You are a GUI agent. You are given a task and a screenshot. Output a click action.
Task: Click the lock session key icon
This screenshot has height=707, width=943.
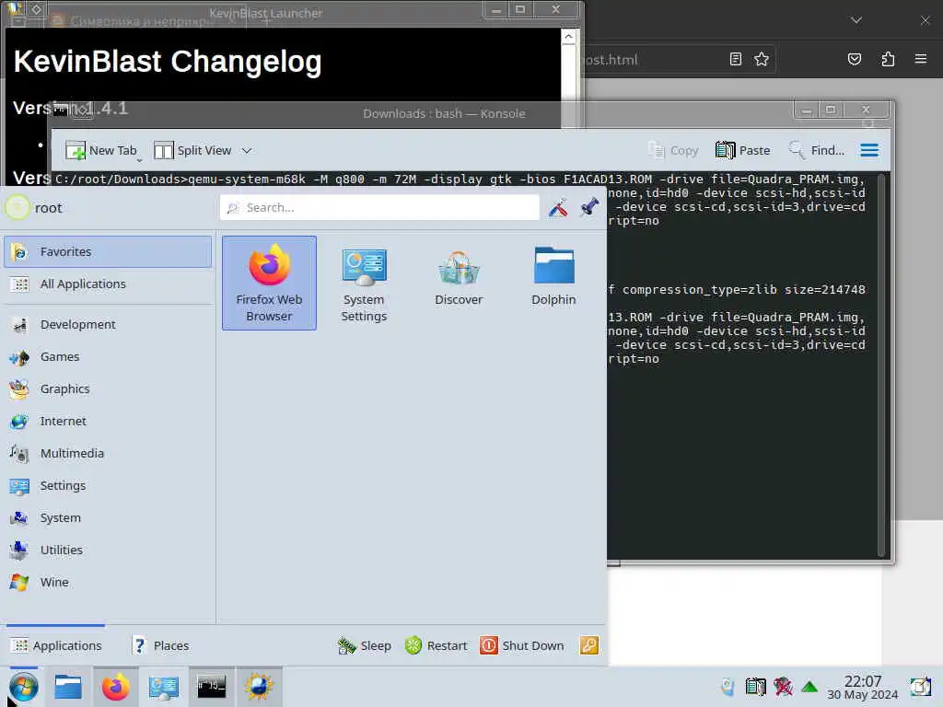tap(588, 645)
